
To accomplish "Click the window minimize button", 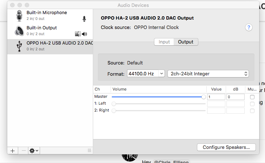I will coord(20,5).
